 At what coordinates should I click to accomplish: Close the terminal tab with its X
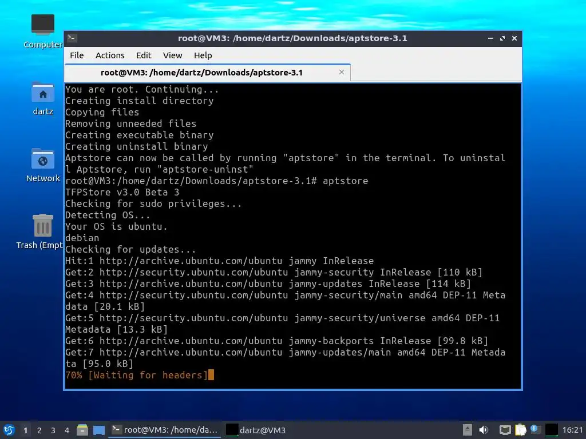pyautogui.click(x=341, y=72)
